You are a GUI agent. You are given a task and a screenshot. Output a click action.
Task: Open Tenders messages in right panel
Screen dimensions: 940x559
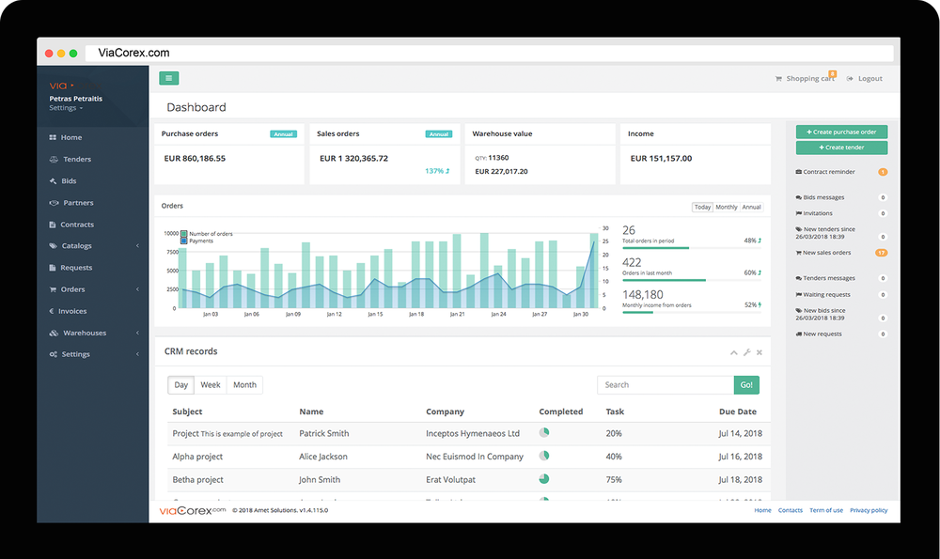click(828, 278)
